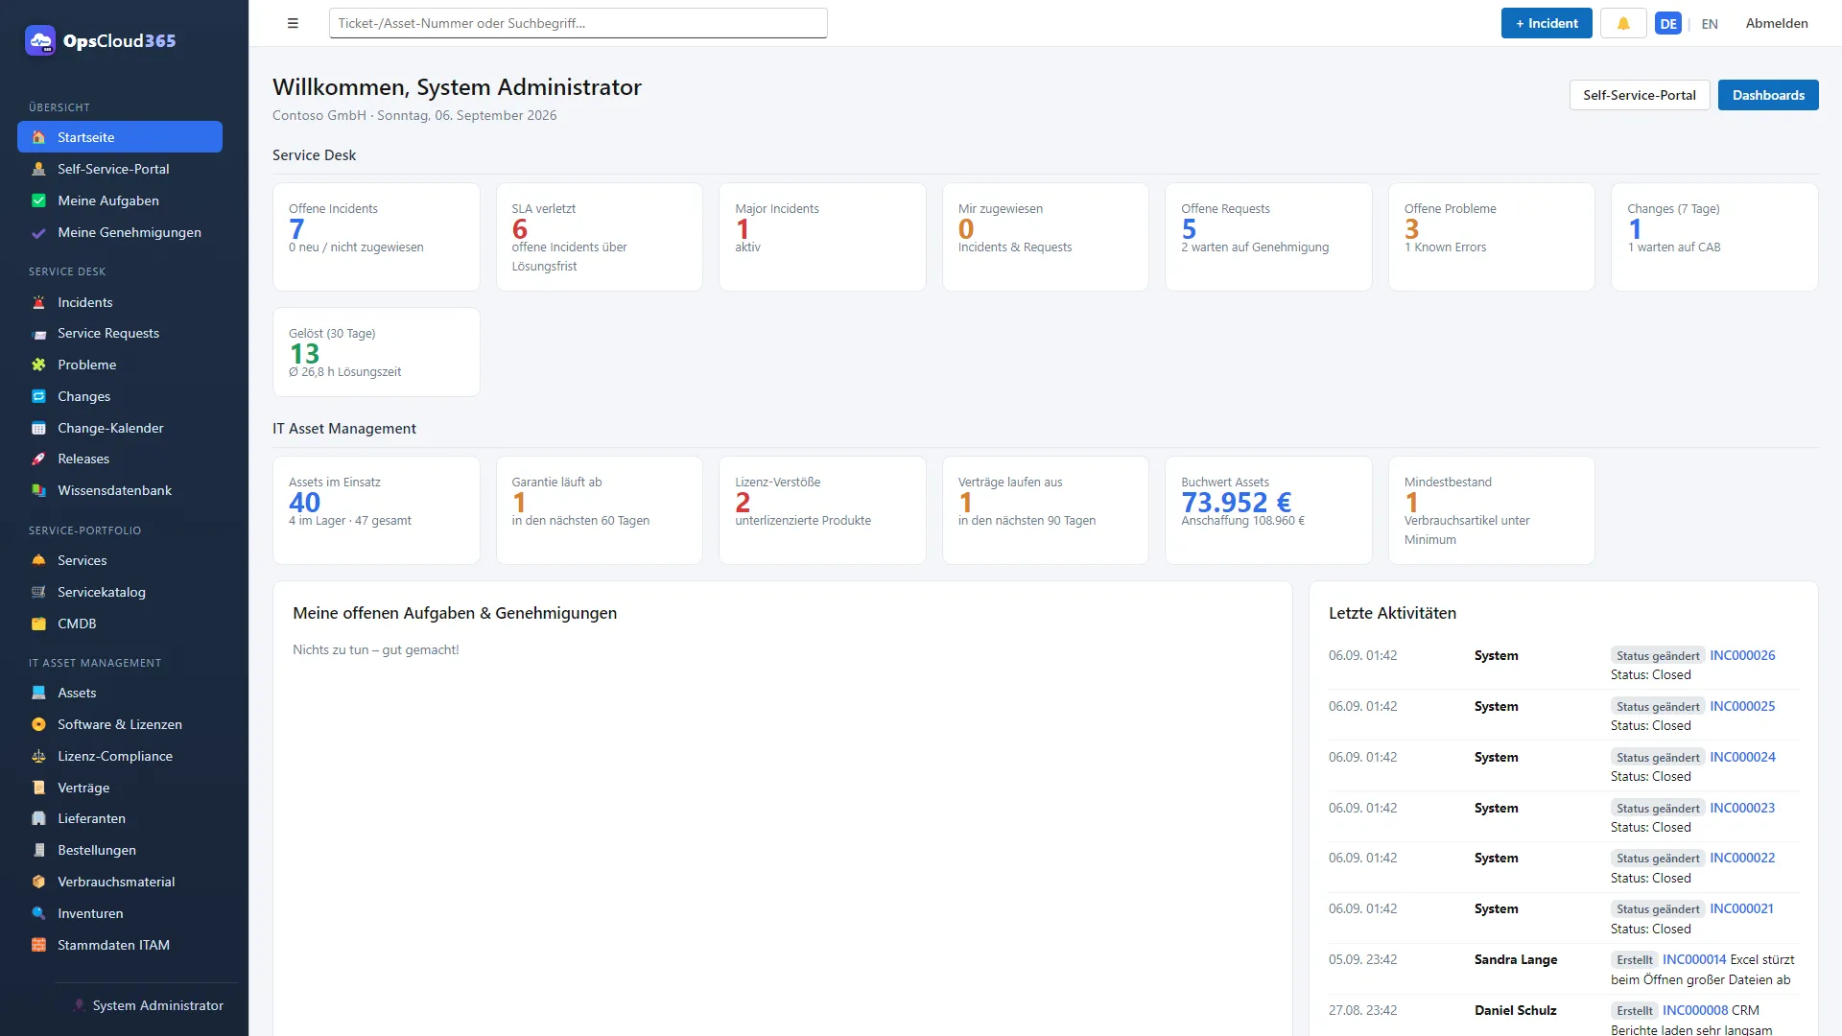Click System Administrator profile in sidebar

147,1005
